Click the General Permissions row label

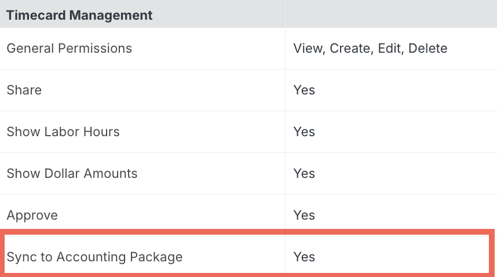(69, 49)
